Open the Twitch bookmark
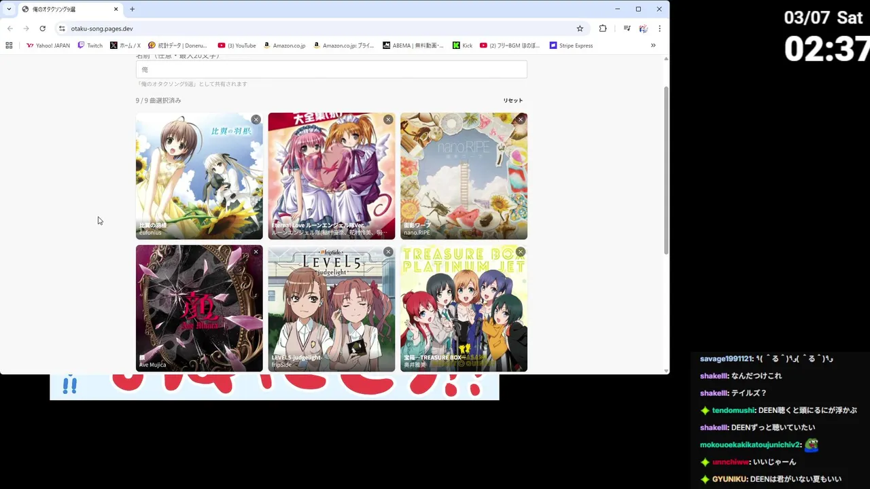This screenshot has height=489, width=870. pyautogui.click(x=90, y=46)
